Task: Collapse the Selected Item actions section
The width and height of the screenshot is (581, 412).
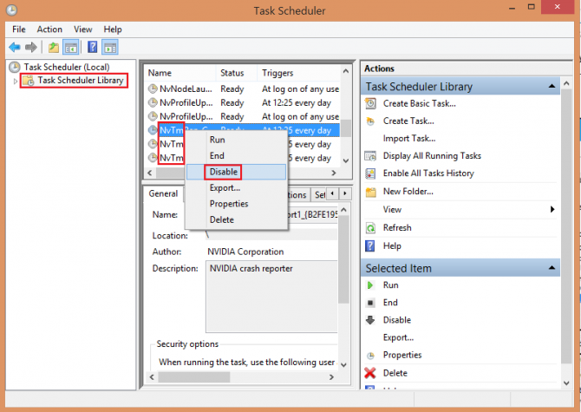Action: [x=552, y=267]
